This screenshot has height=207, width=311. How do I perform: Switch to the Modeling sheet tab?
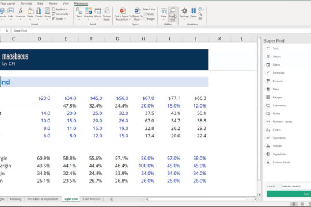coord(16,199)
